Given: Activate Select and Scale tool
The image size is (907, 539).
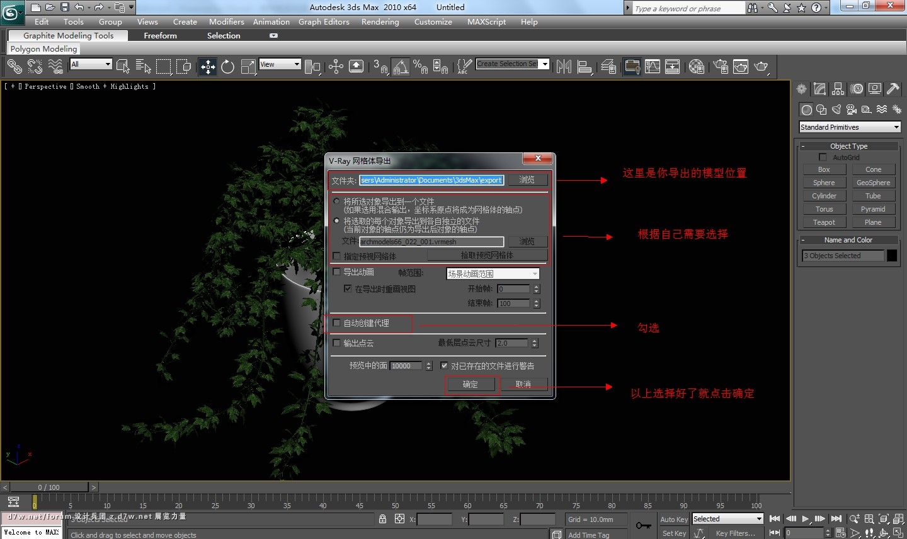Looking at the screenshot, I should tap(249, 66).
